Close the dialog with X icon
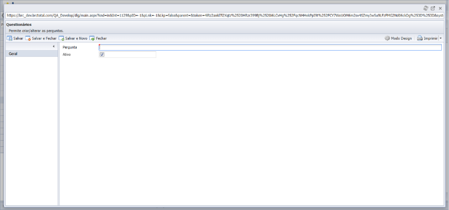The height and width of the screenshot is (210, 449). (440, 8)
